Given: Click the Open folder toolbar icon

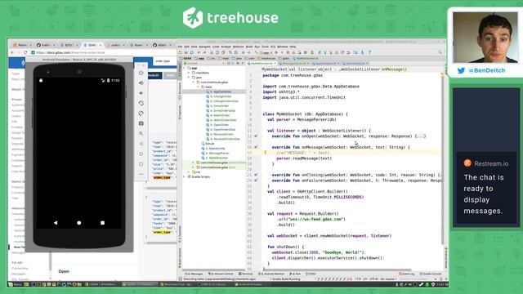Looking at the screenshot, I should click(x=181, y=52).
